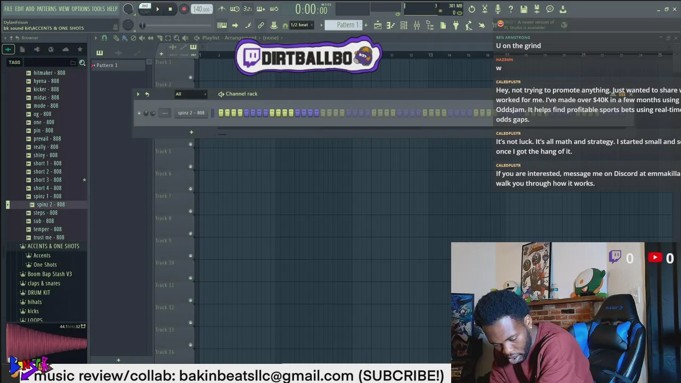Mute the spinz 2 - 808 channel LED
The image size is (681, 383).
coord(139,113)
